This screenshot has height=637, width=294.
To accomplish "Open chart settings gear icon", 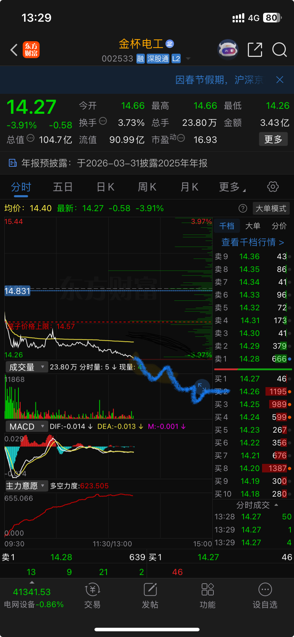I will click(273, 187).
